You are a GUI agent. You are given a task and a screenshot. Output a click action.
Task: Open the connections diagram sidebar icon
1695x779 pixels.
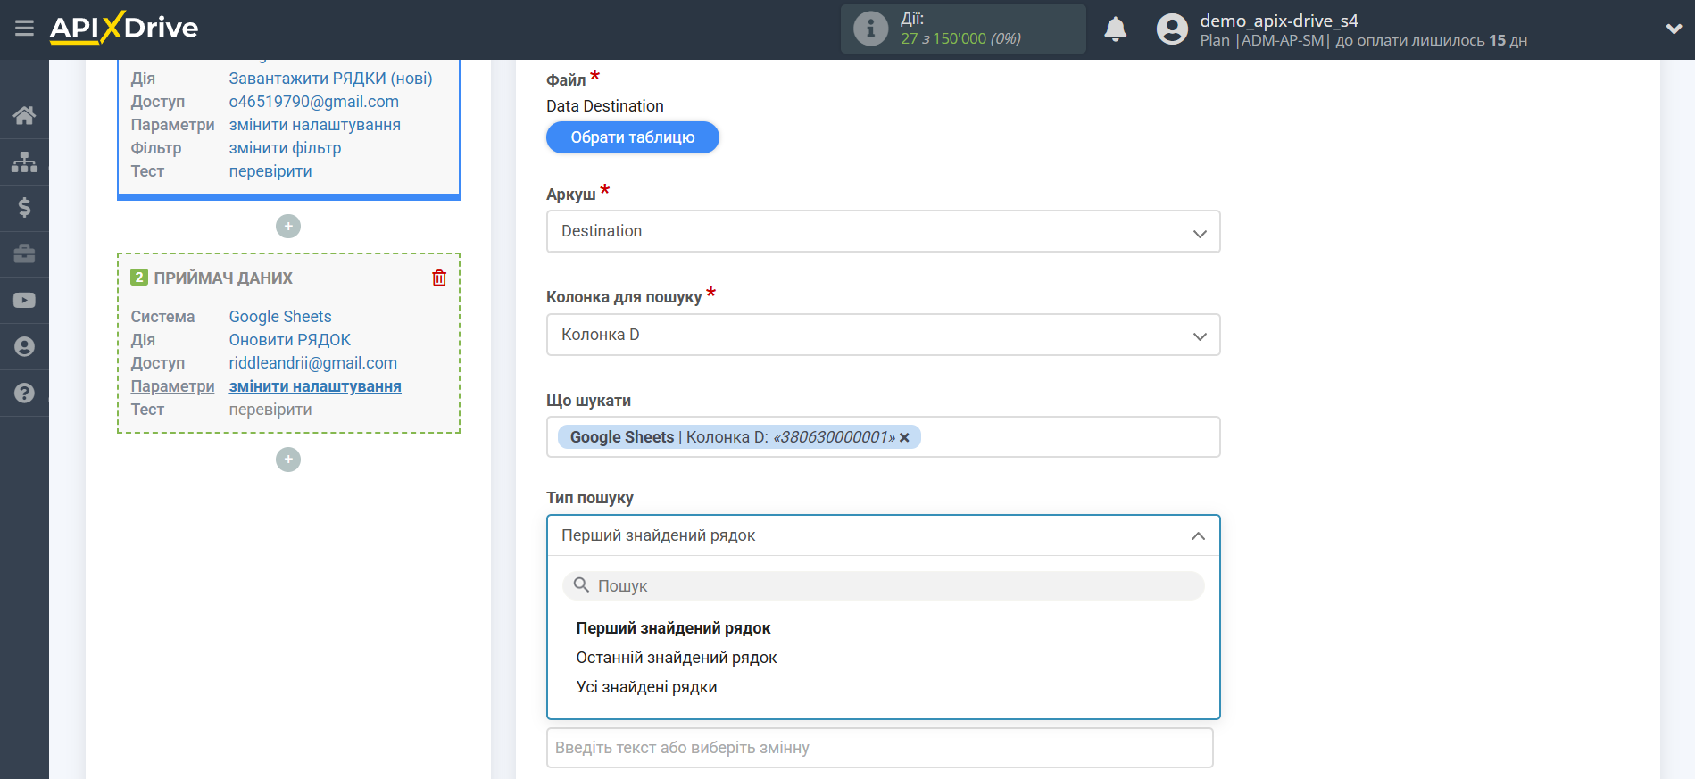(x=24, y=162)
